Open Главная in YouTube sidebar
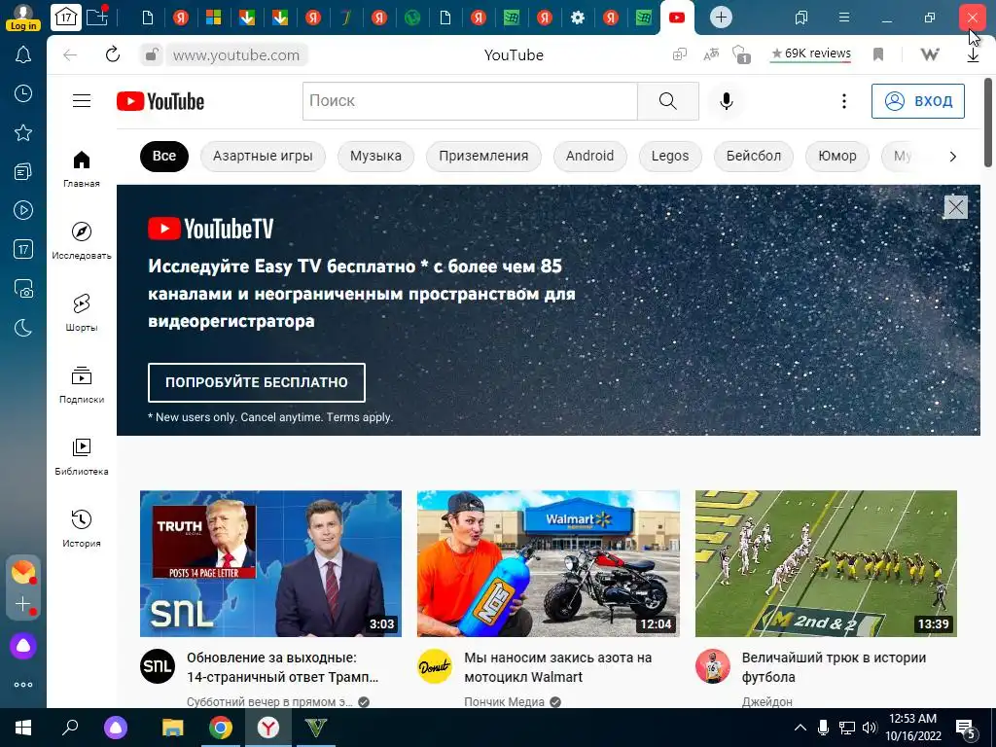Image resolution: width=996 pixels, height=747 pixels. 82,169
